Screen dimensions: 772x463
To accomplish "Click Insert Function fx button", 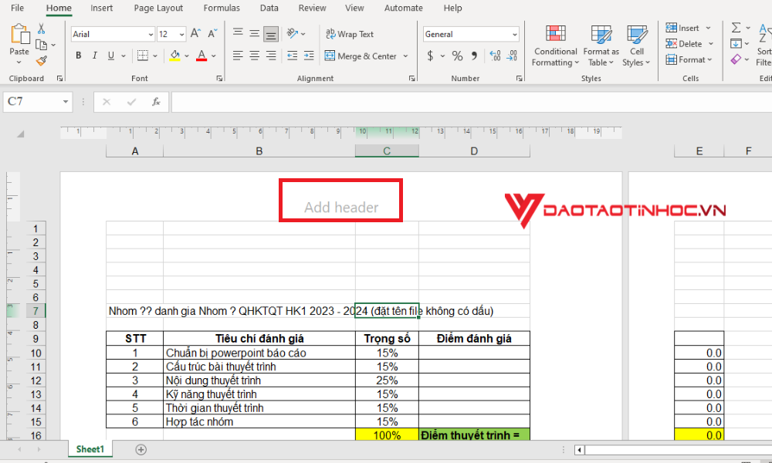I will [156, 102].
